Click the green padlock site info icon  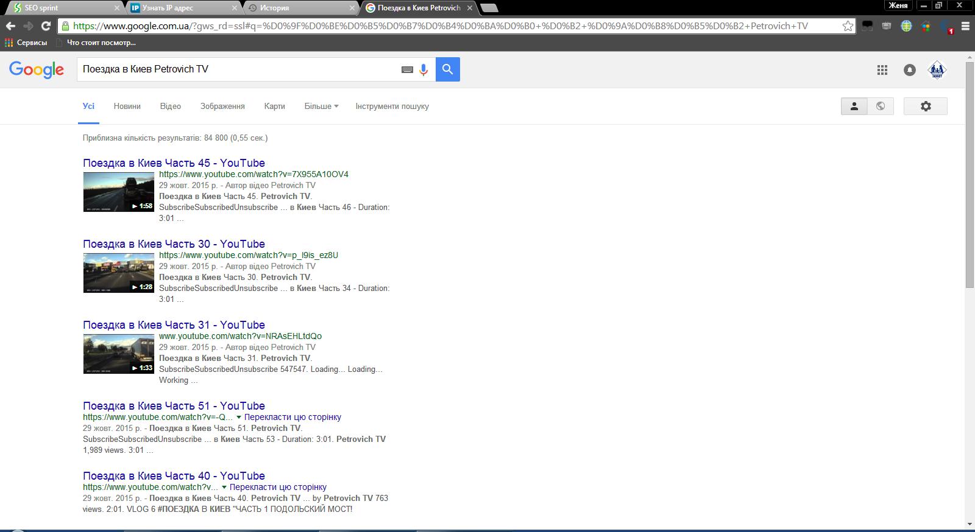66,26
